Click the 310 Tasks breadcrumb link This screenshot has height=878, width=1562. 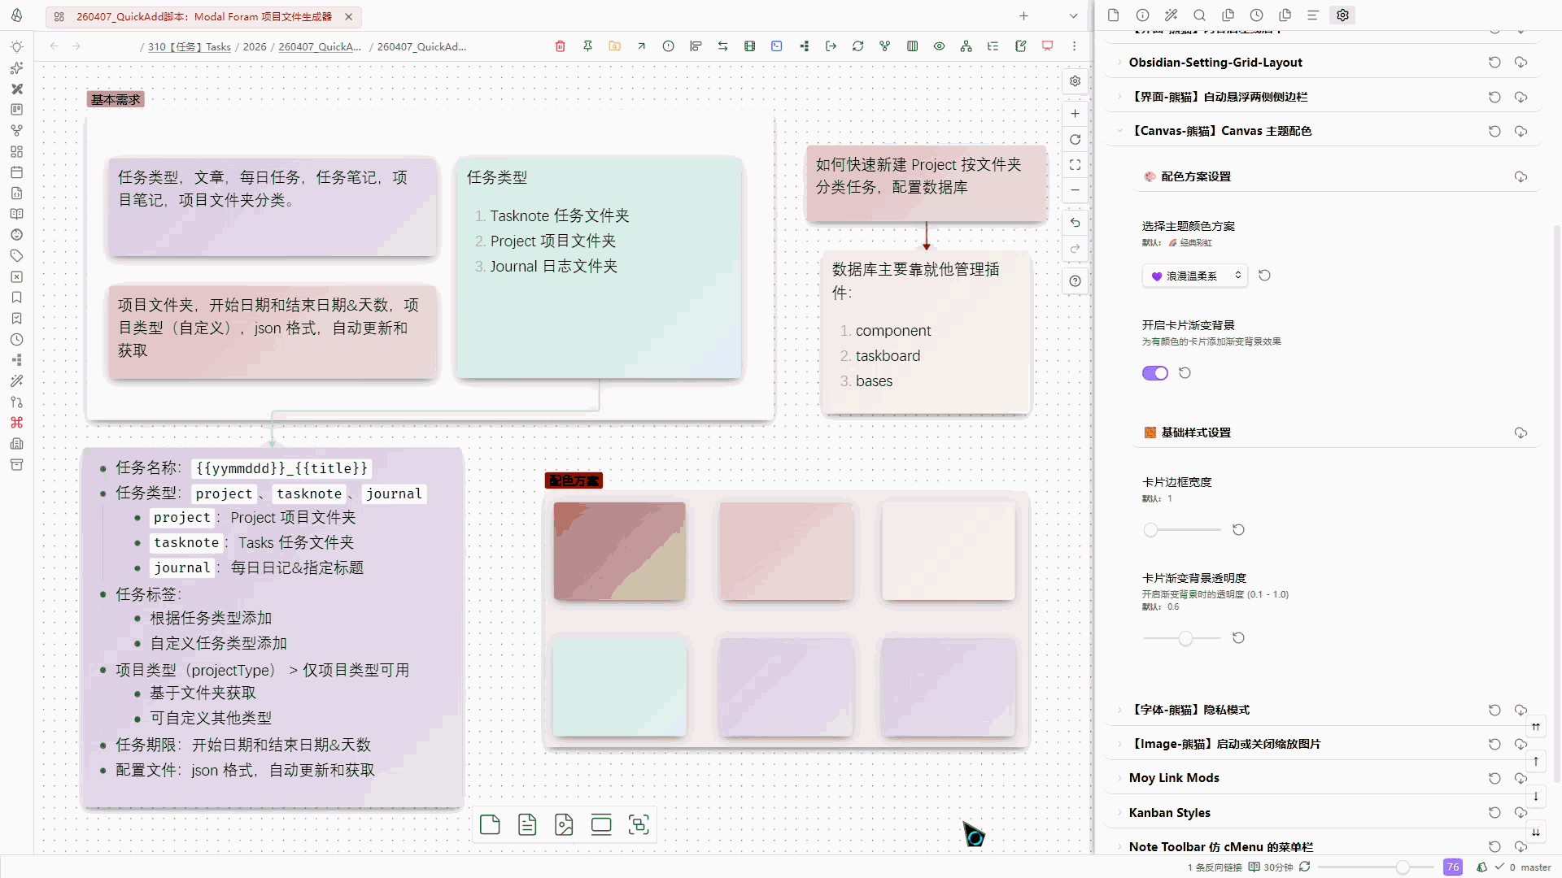point(189,47)
